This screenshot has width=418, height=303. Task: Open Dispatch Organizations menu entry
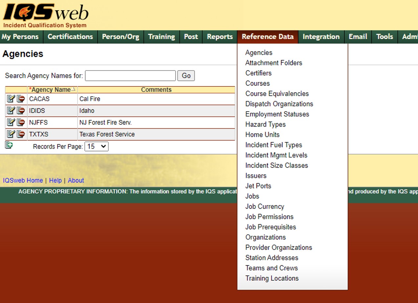pyautogui.click(x=279, y=104)
